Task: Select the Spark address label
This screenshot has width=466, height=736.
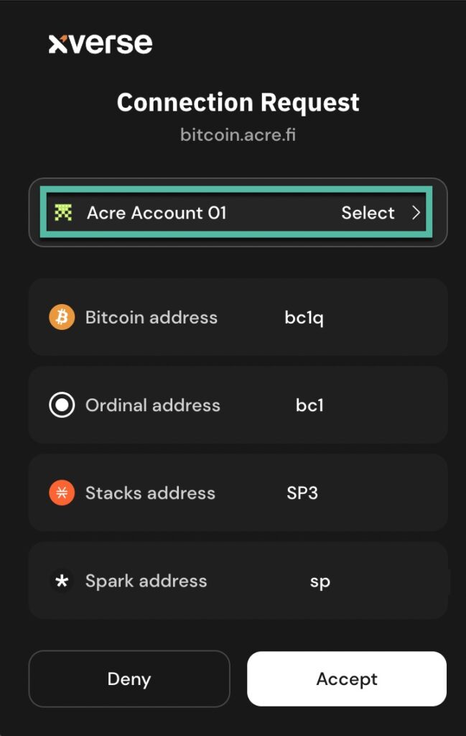Action: 146,581
